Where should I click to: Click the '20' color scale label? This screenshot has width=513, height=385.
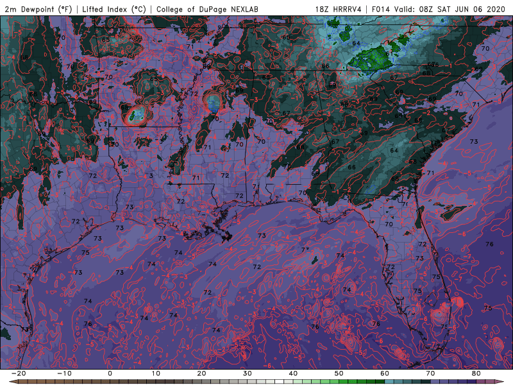tap(201, 373)
